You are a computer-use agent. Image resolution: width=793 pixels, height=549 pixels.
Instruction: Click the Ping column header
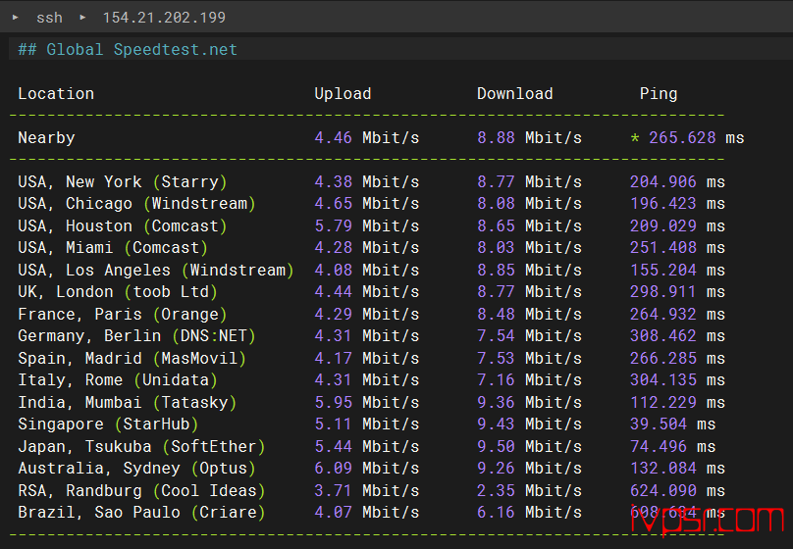658,94
